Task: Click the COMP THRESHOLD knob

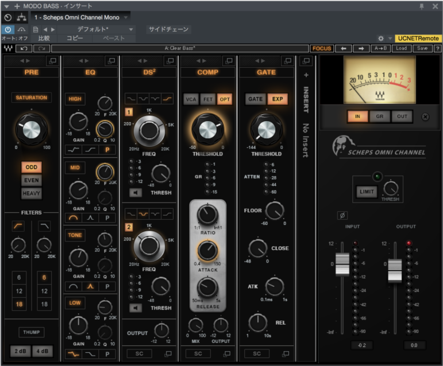Action: (208, 130)
